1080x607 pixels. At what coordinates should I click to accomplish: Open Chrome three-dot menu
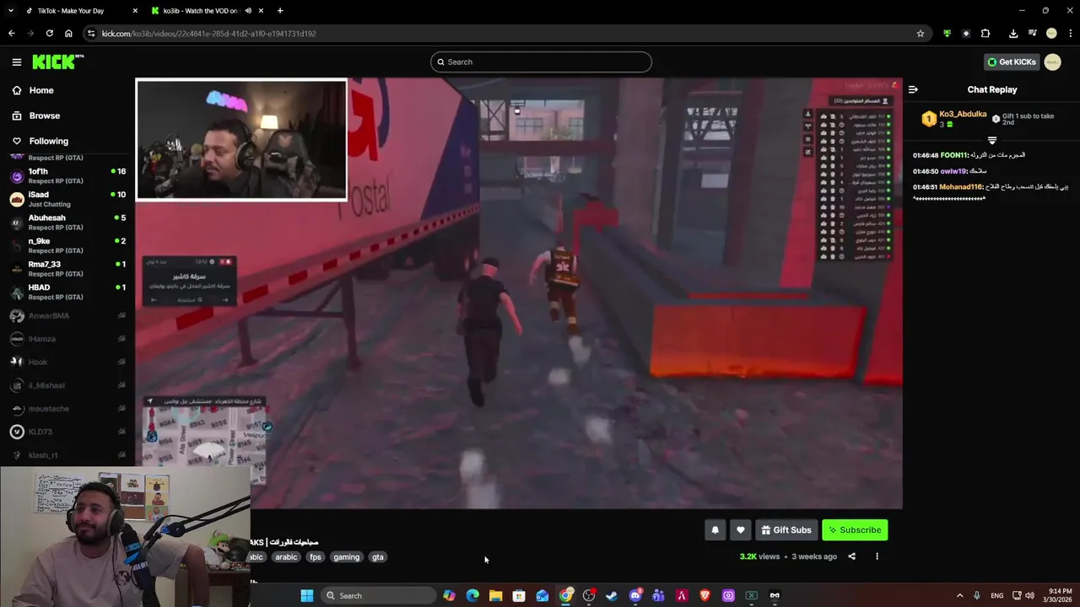[1070, 34]
